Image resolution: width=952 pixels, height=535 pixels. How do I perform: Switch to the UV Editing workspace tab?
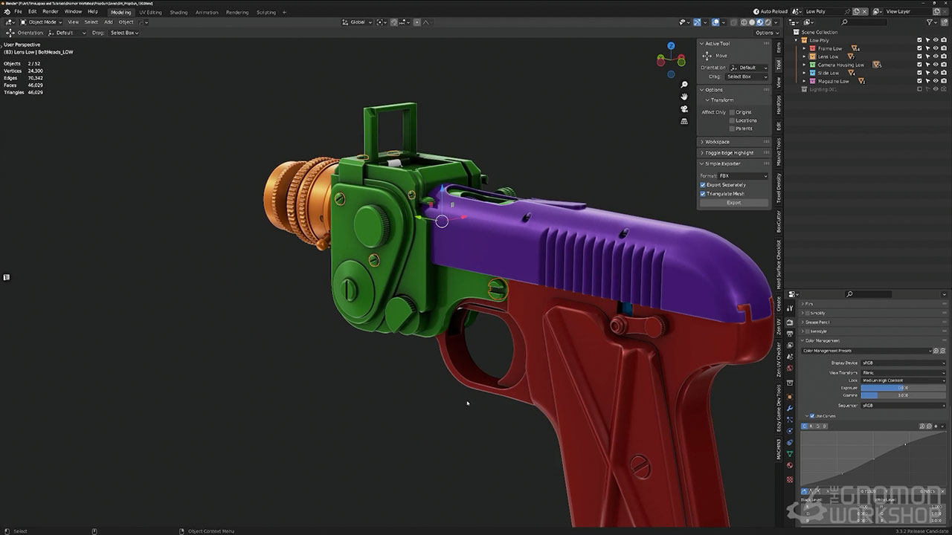pos(149,13)
